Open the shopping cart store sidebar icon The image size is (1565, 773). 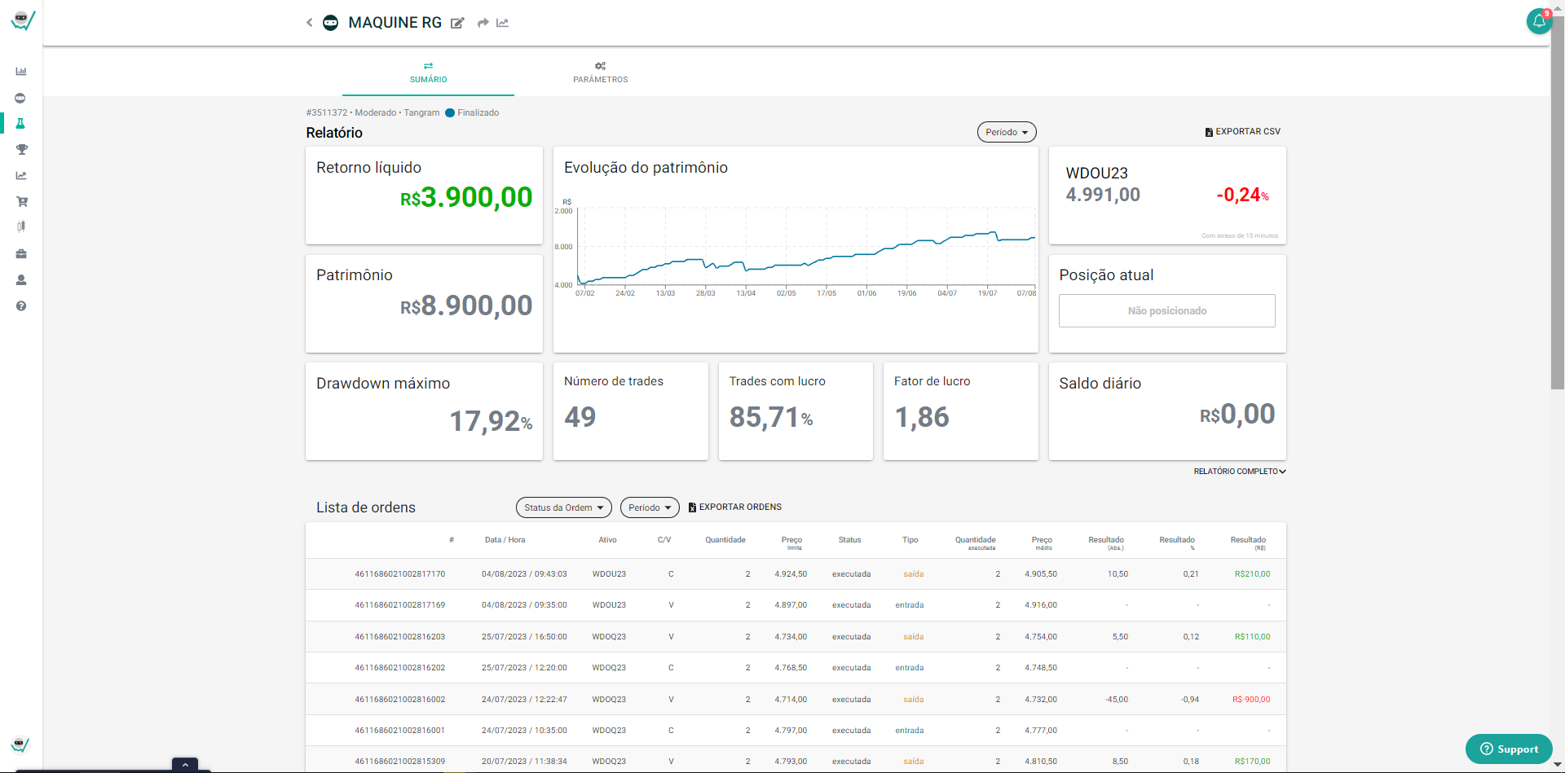(21, 201)
